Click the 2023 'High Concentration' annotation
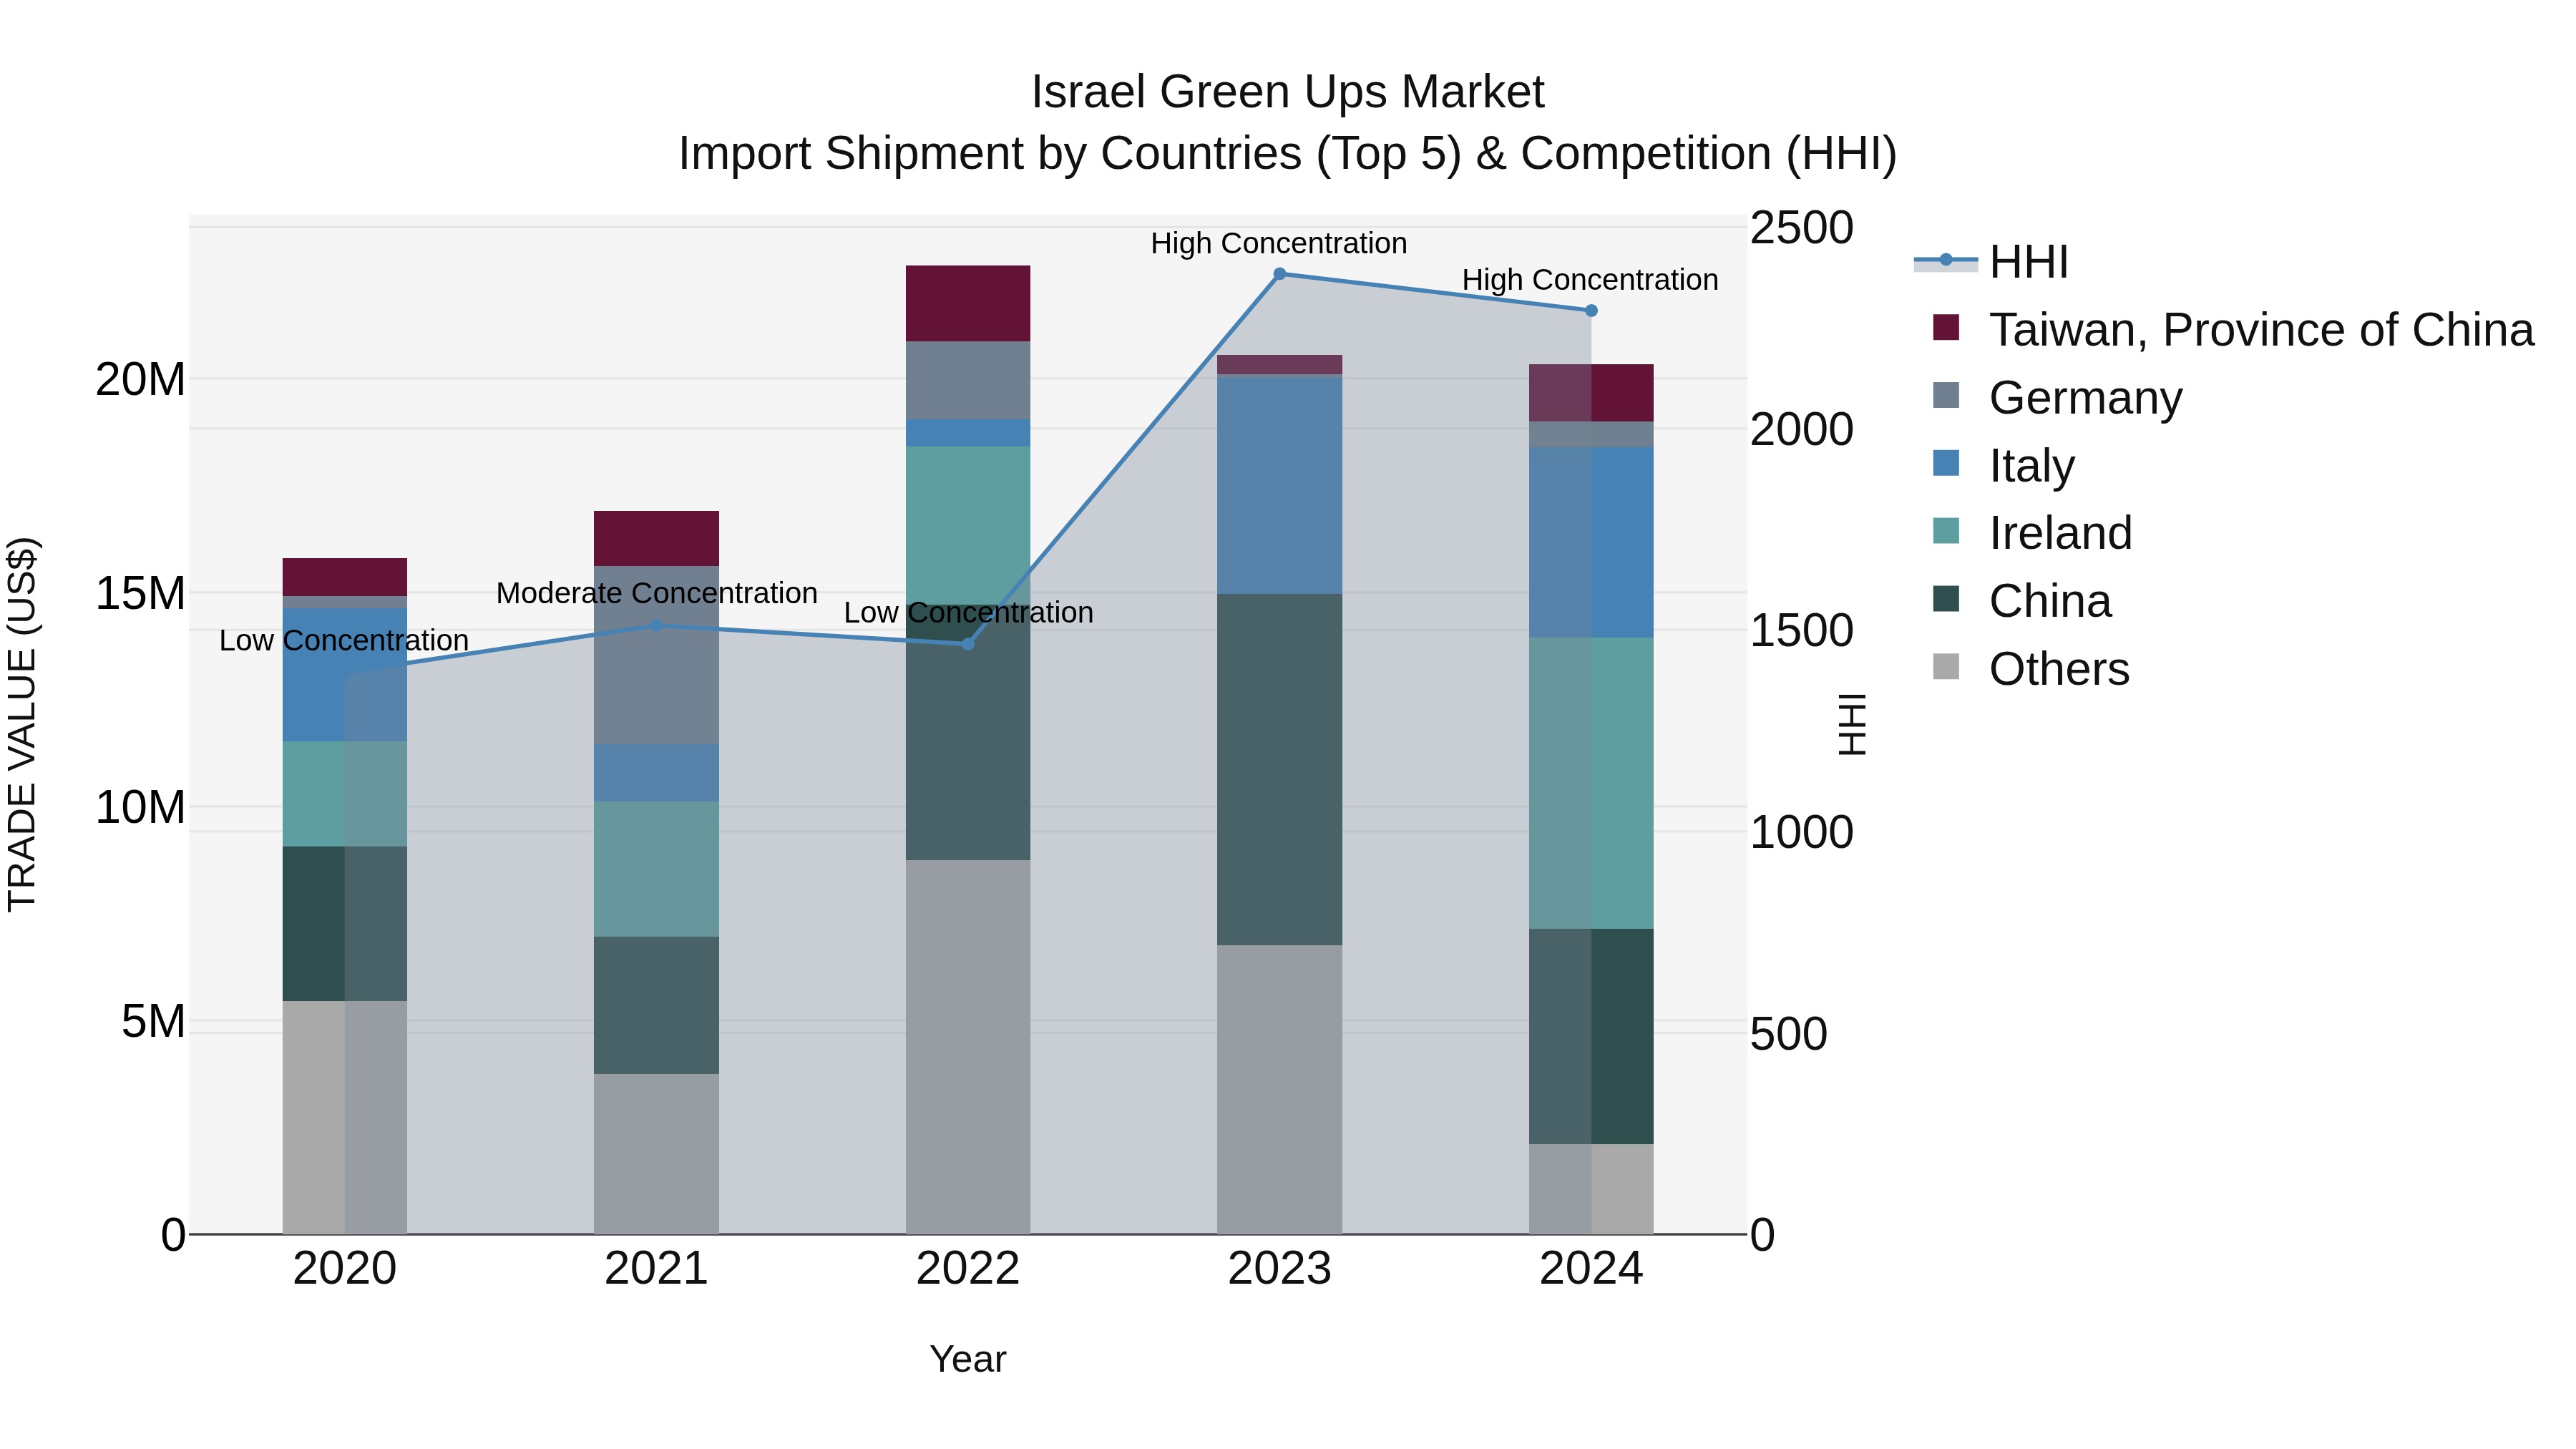 tap(1279, 243)
